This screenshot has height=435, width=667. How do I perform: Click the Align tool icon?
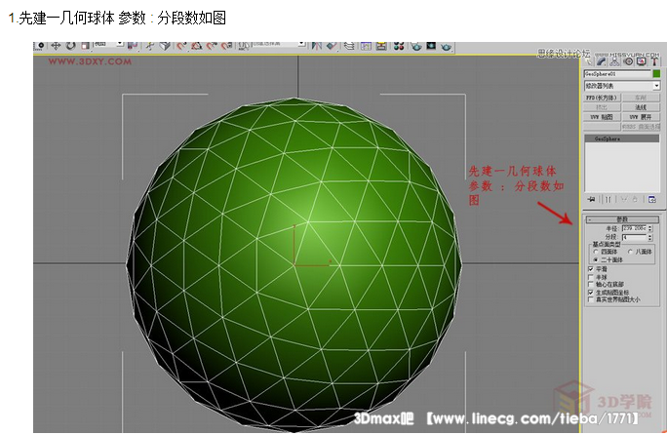[x=332, y=46]
